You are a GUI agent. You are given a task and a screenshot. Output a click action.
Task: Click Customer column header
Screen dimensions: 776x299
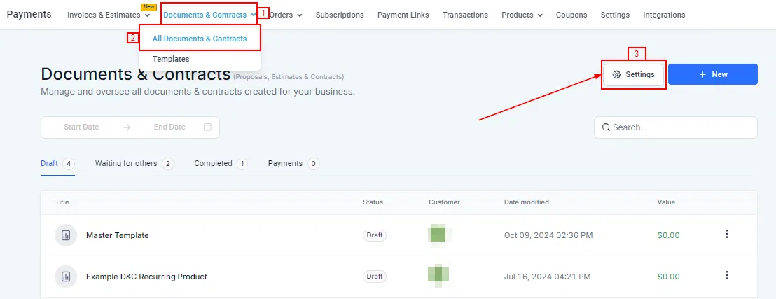pos(444,202)
